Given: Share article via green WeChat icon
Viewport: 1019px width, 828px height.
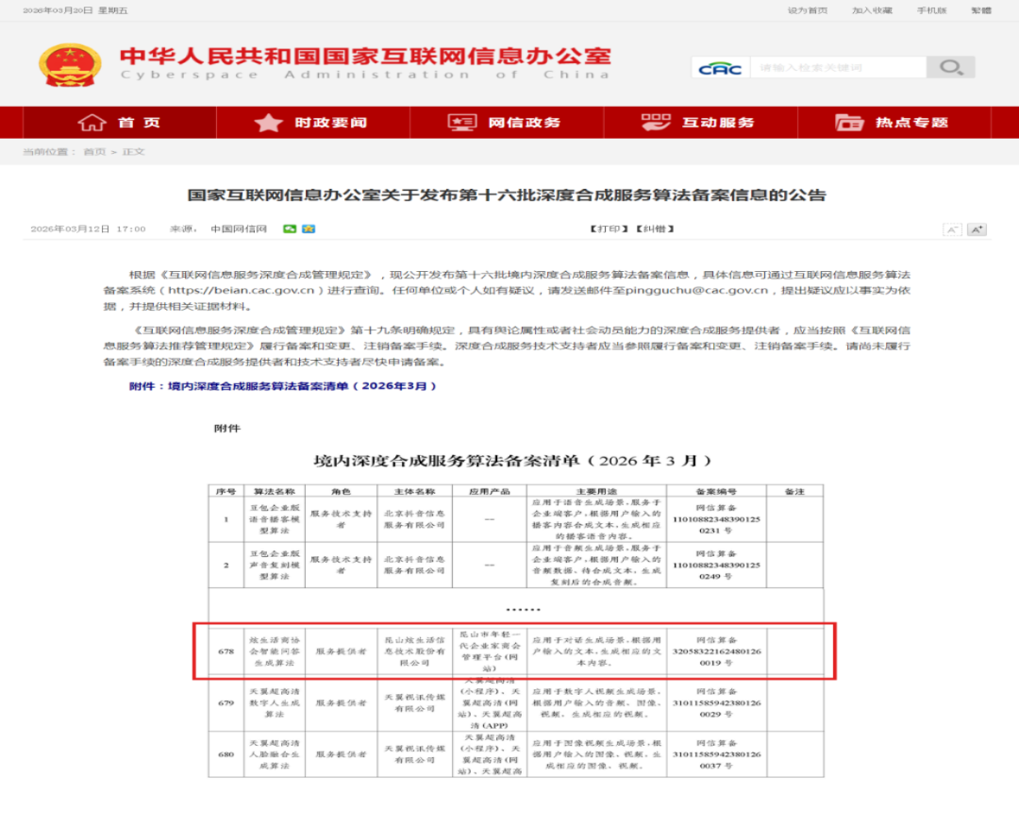Looking at the screenshot, I should point(291,228).
